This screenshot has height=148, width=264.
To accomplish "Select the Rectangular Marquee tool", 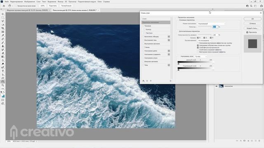I will pos(3,18).
